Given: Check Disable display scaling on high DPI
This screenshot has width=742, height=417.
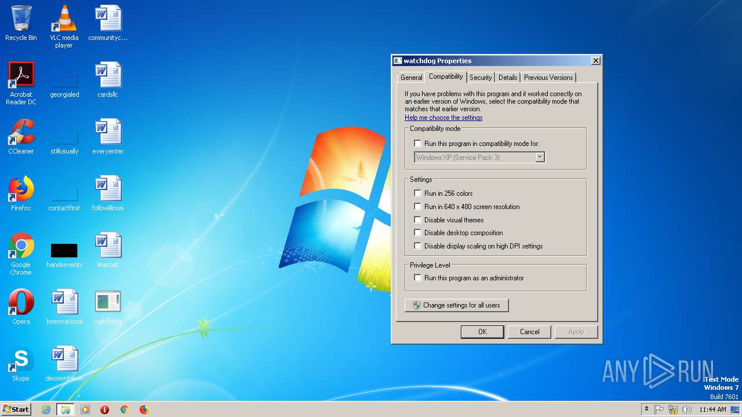Looking at the screenshot, I should 417,246.
